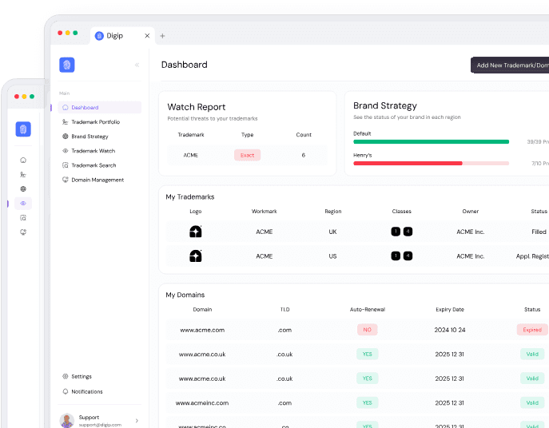Click class 4 badge in US row
Image resolution: width=549 pixels, height=428 pixels.
408,256
